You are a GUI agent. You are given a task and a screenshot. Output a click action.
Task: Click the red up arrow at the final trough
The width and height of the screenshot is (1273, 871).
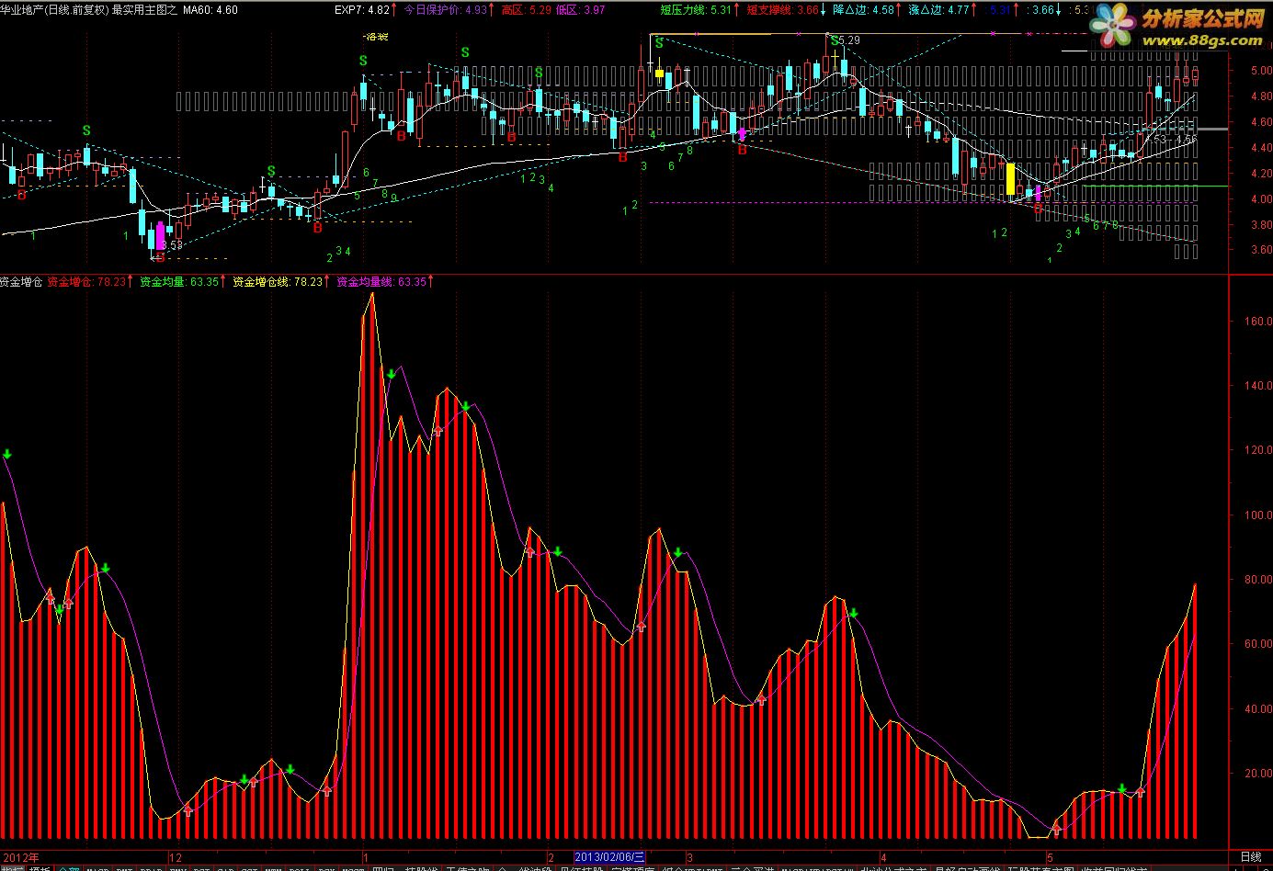pyautogui.click(x=1056, y=828)
